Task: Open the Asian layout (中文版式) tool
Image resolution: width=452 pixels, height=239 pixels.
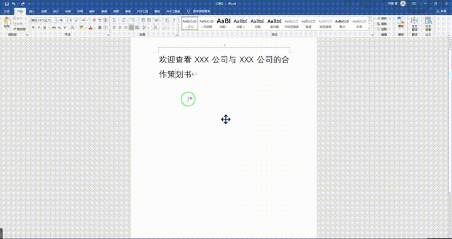Action: (x=156, y=21)
